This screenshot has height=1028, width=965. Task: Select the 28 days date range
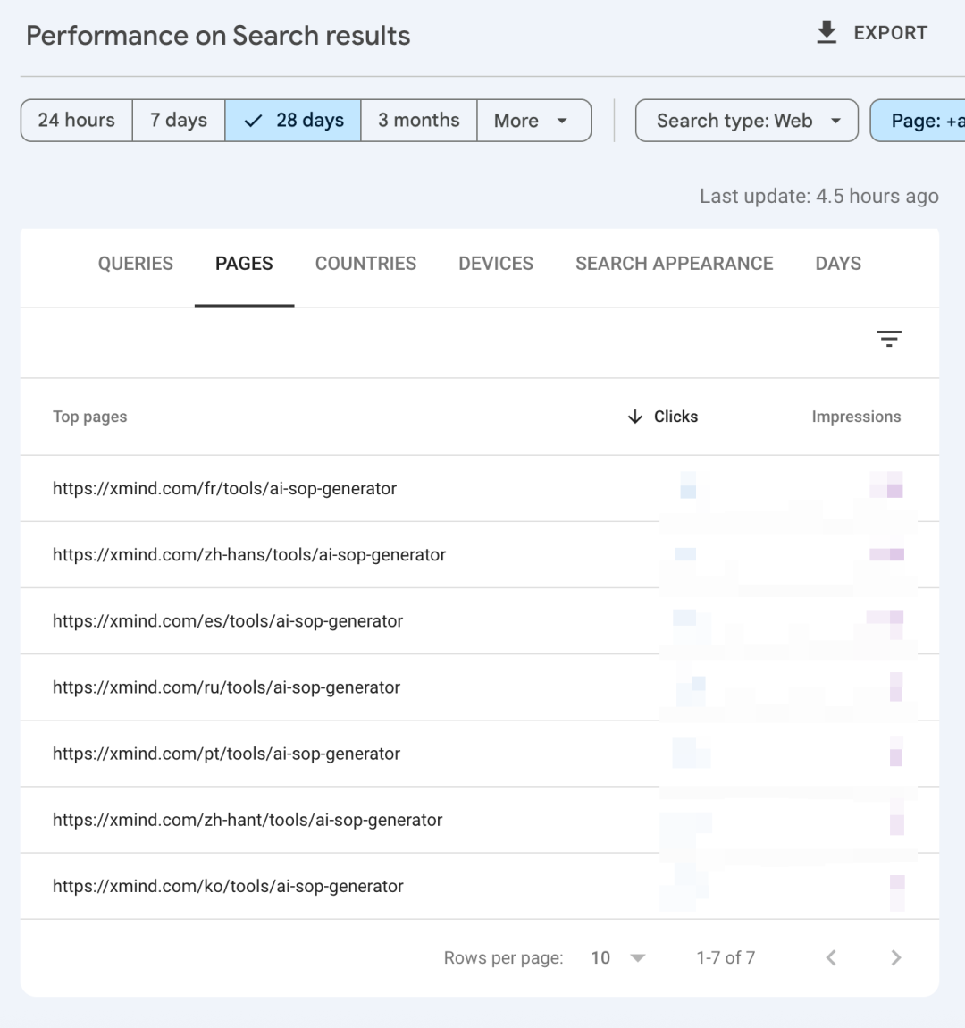coord(293,121)
